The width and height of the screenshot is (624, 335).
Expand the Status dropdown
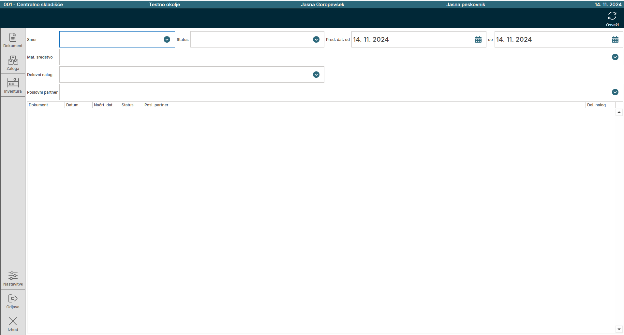(x=316, y=39)
